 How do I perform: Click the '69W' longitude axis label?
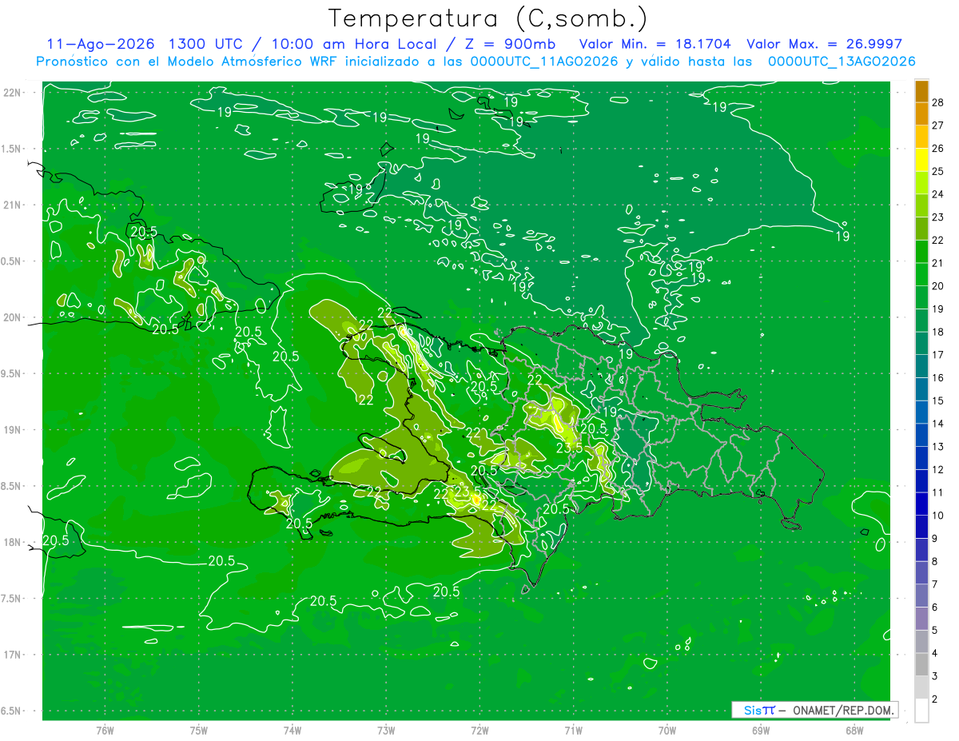coord(761,731)
